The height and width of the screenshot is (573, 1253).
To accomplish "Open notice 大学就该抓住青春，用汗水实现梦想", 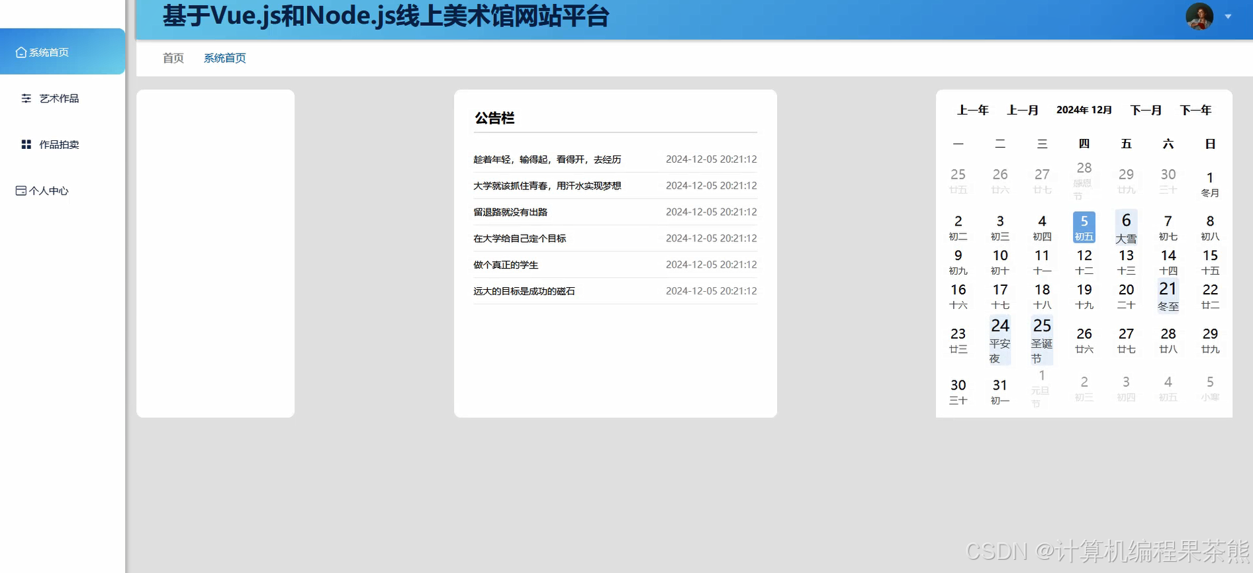I will coord(547,186).
